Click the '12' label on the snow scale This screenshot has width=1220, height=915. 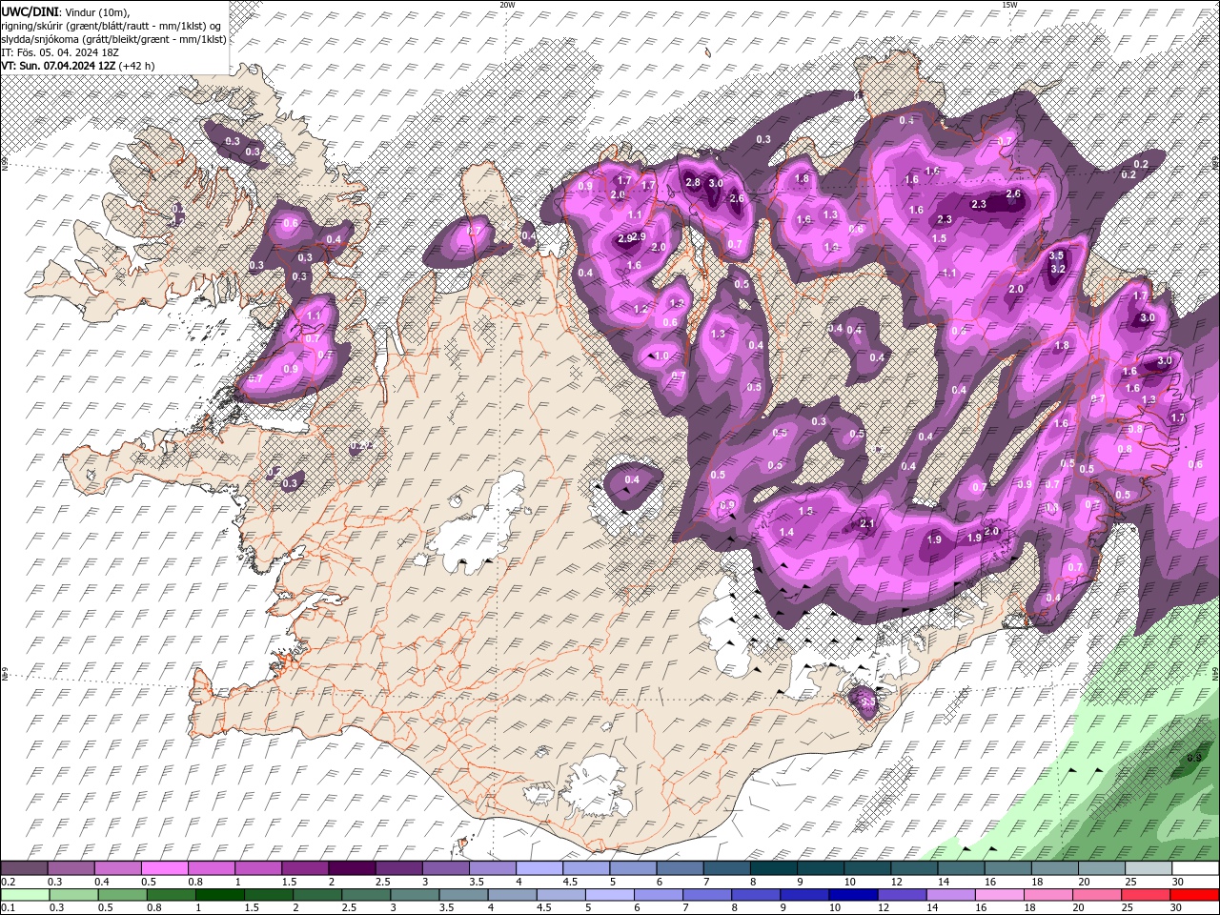coord(897,883)
